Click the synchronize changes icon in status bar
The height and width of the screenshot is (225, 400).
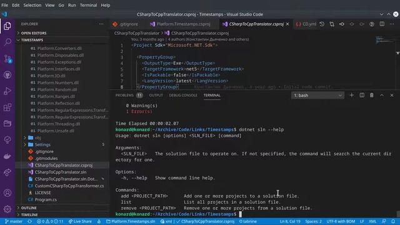pyautogui.click(x=29, y=221)
